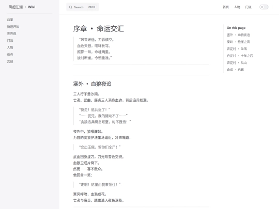
Task: Open the 首页 nav link
Action: [x=226, y=7]
